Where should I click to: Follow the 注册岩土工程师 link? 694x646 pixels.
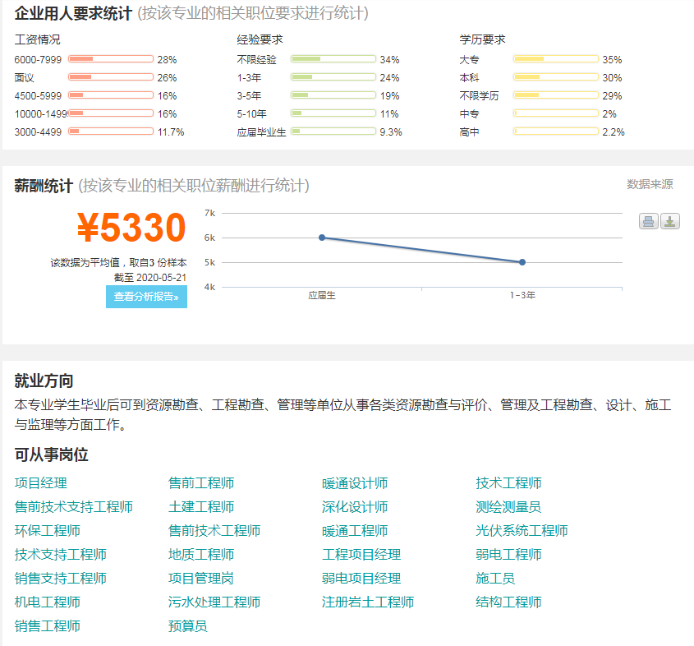coord(368,602)
